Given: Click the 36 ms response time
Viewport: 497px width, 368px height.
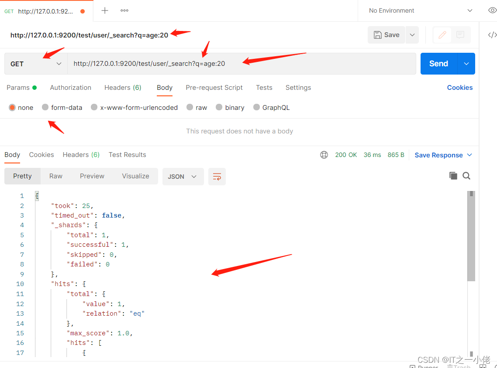Looking at the screenshot, I should pos(372,155).
